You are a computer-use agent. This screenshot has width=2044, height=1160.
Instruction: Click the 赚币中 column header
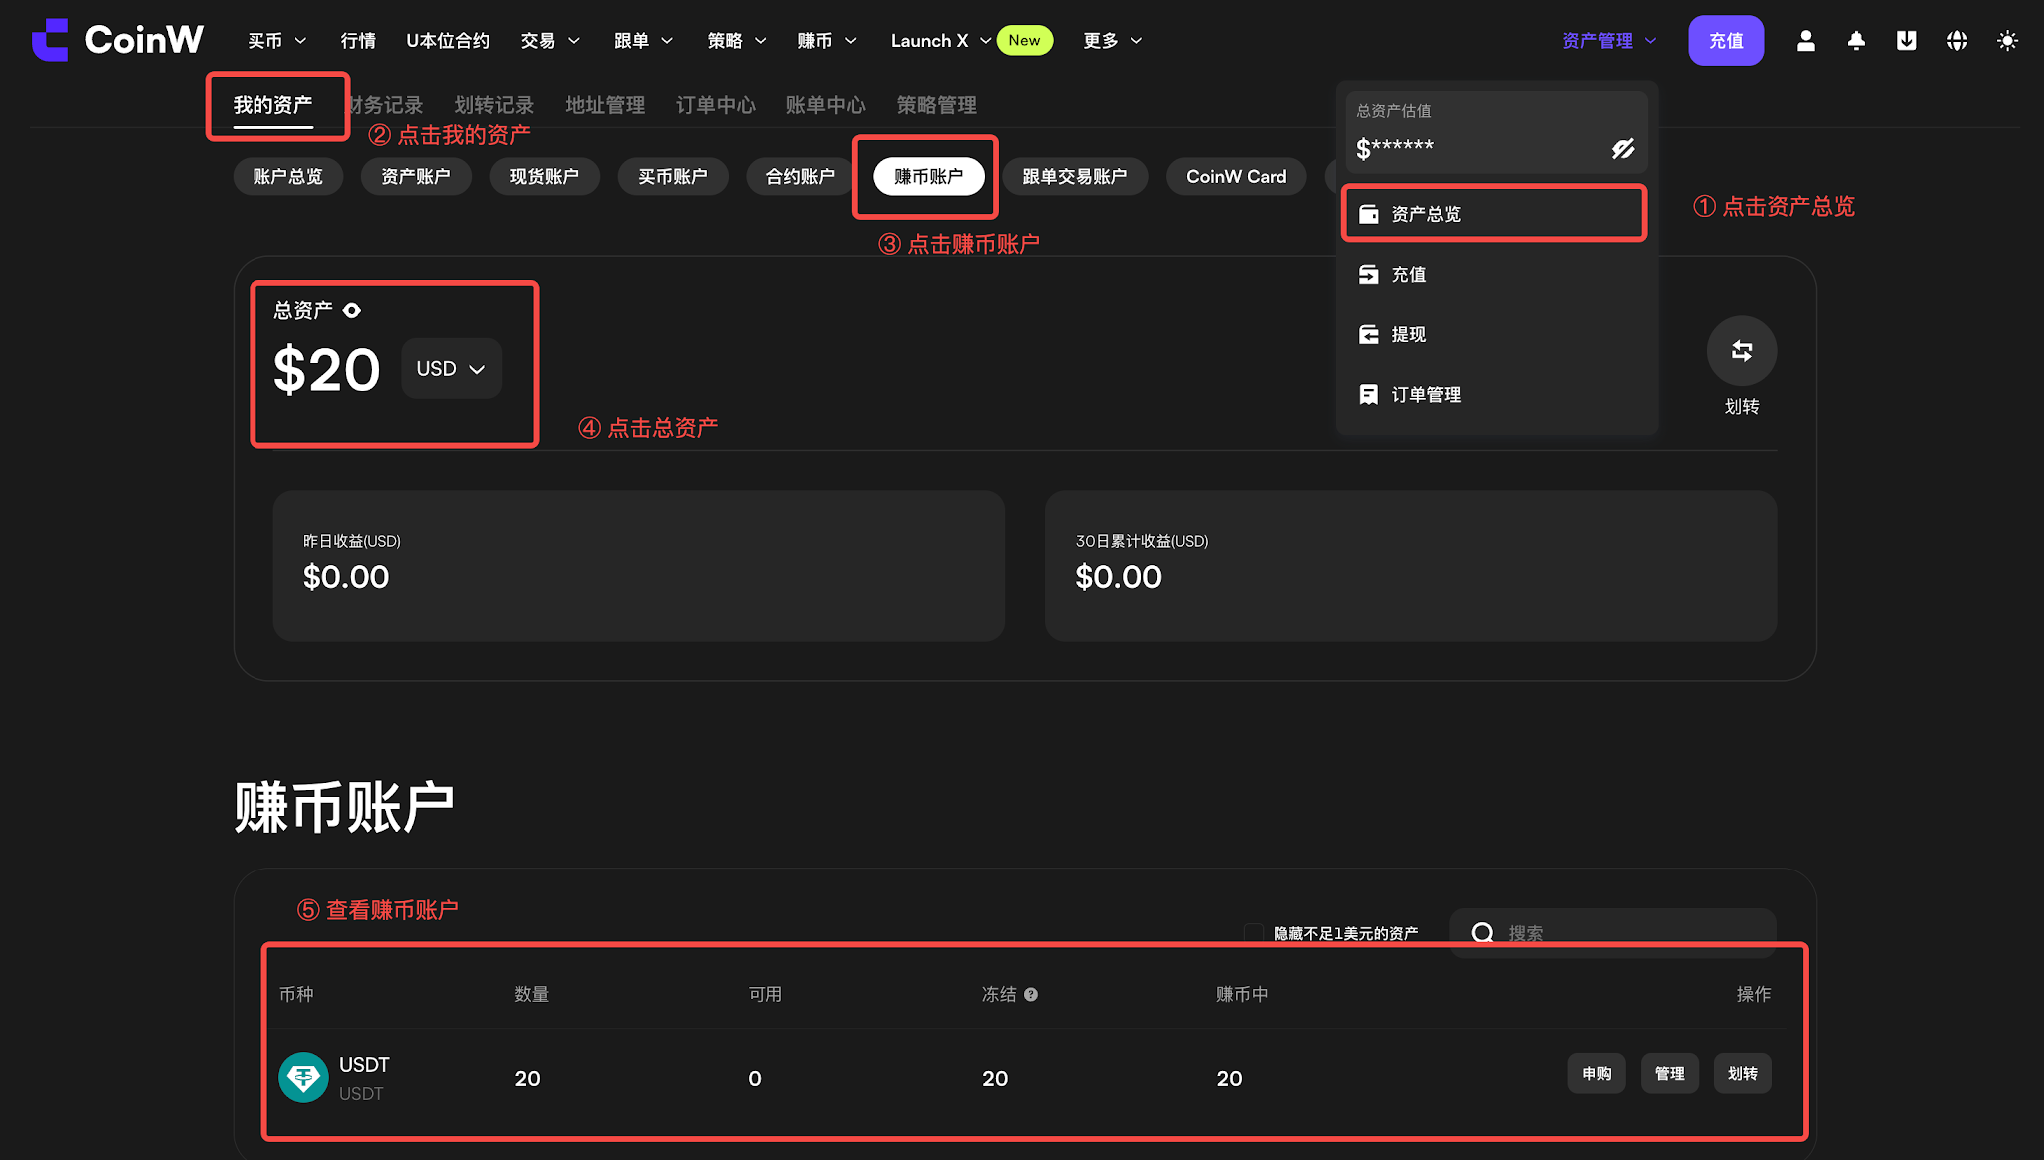(x=1242, y=994)
